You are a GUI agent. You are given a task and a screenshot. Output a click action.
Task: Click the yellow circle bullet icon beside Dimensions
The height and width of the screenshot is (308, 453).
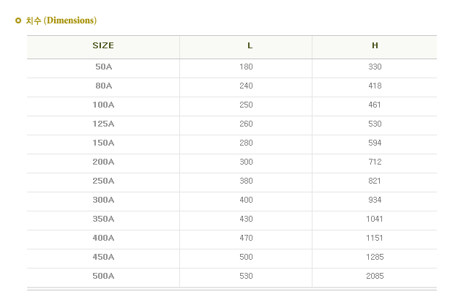(x=18, y=20)
